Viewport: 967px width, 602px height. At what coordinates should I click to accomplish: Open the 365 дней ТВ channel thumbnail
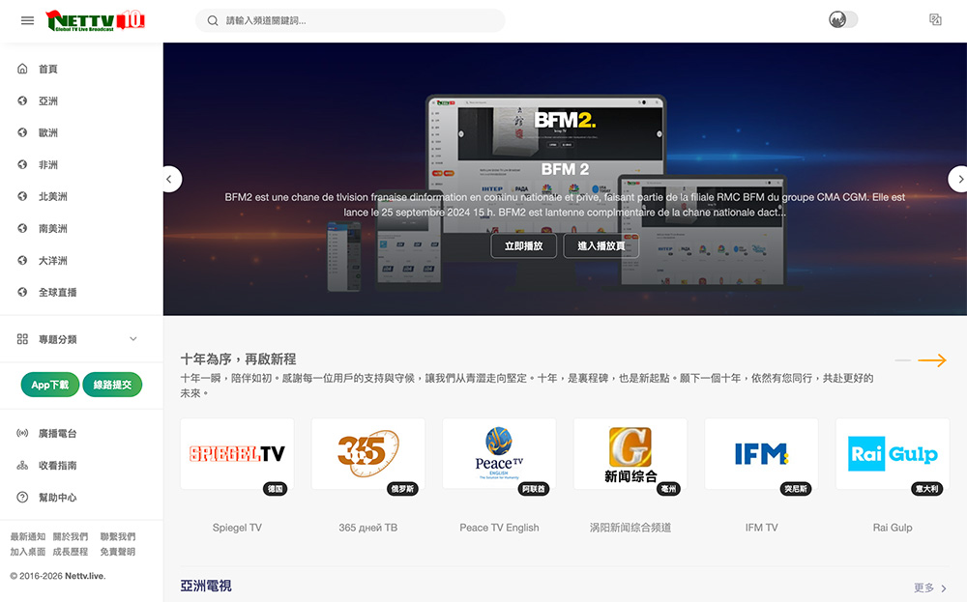[368, 454]
